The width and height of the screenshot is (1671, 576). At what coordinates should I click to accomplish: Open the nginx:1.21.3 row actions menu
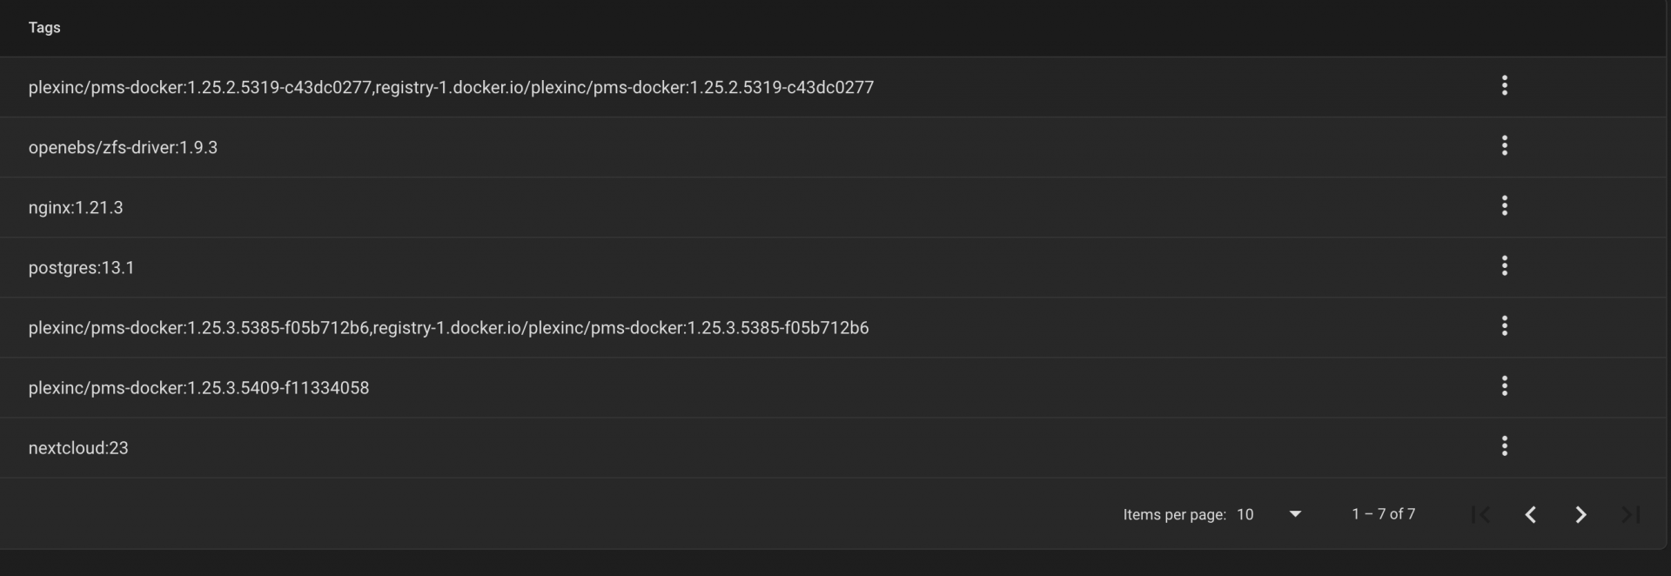pos(1504,206)
